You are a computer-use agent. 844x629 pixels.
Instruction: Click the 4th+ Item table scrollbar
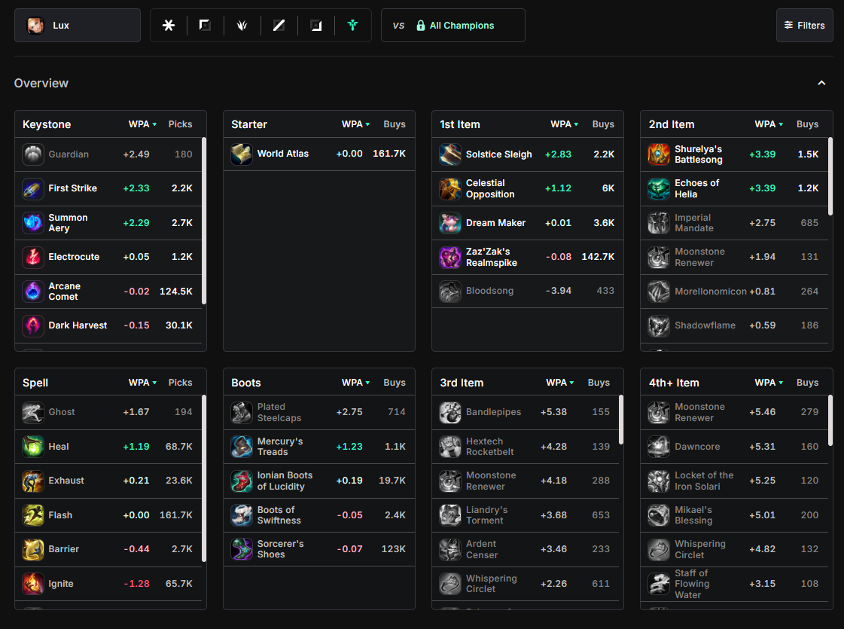830,420
